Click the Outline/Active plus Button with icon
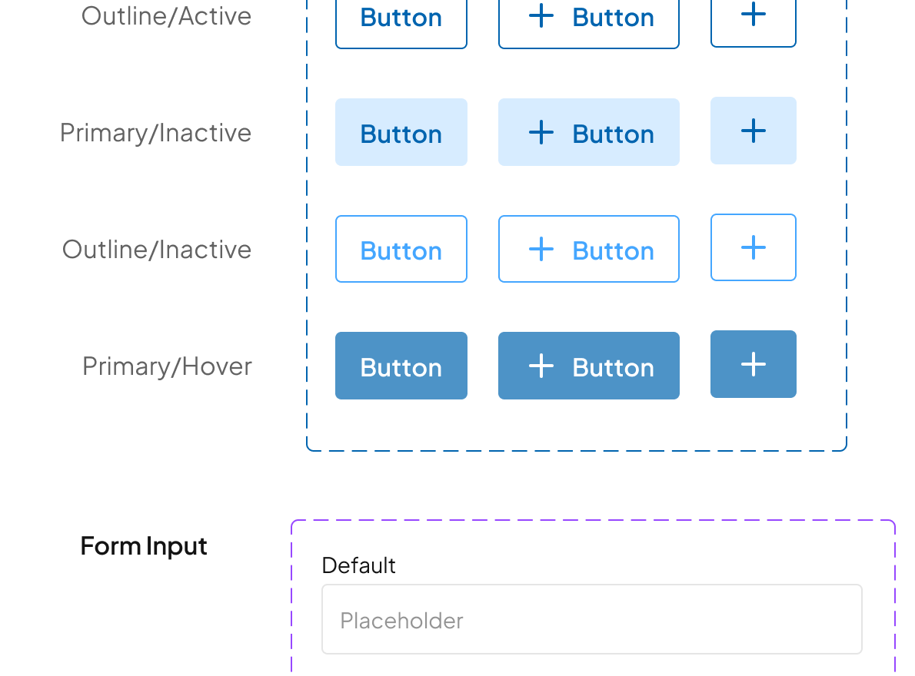This screenshot has width=915, height=676. tap(588, 22)
